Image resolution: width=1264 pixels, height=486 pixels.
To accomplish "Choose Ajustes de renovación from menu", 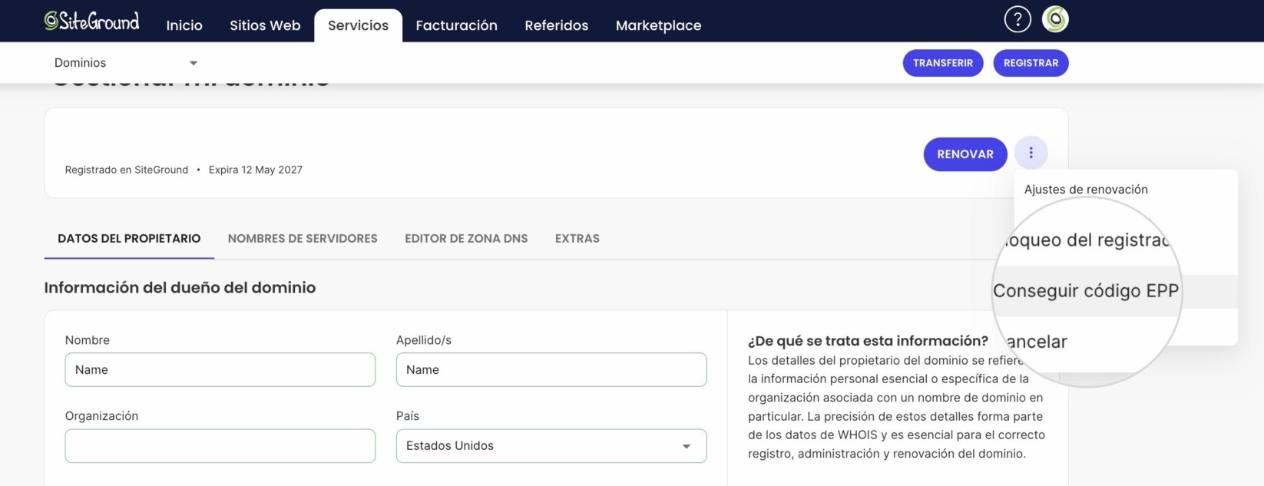I will point(1086,190).
